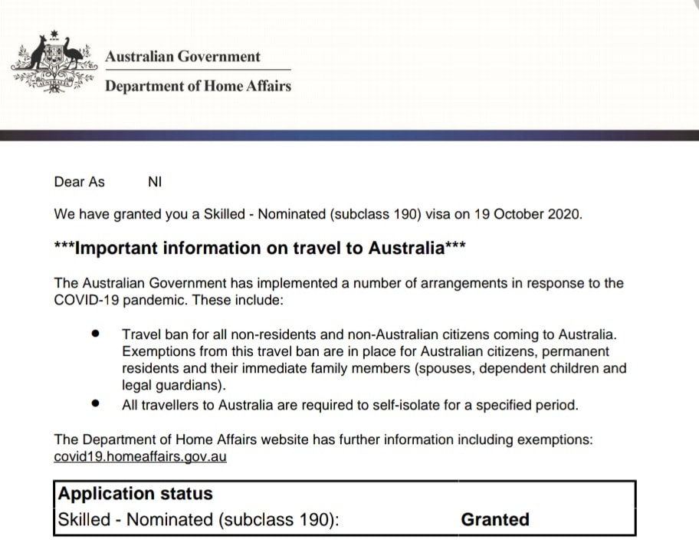Image resolution: width=699 pixels, height=543 pixels.
Task: Click the Australian coat of arms crest
Action: tap(54, 61)
